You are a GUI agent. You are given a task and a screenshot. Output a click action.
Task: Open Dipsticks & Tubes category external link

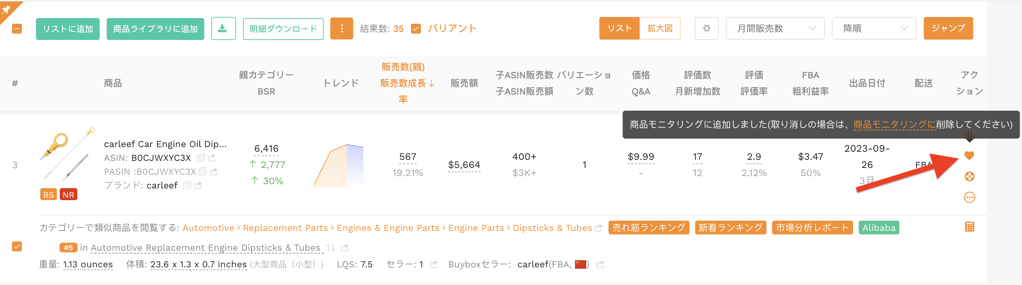coord(599,228)
